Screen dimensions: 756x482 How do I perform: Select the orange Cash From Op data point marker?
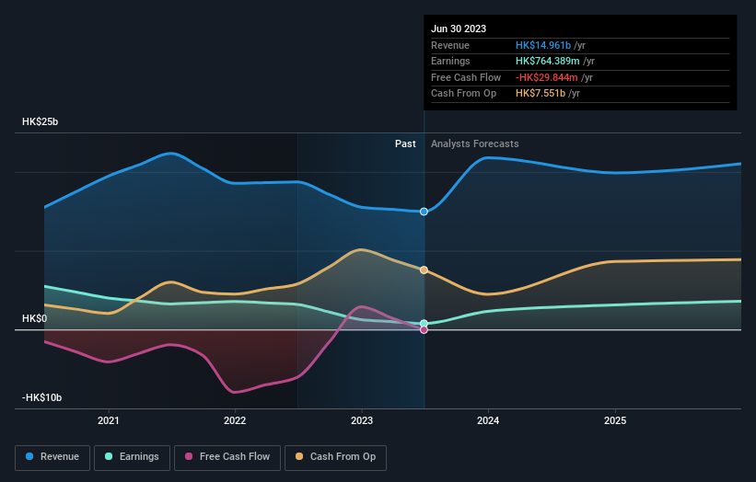[424, 270]
